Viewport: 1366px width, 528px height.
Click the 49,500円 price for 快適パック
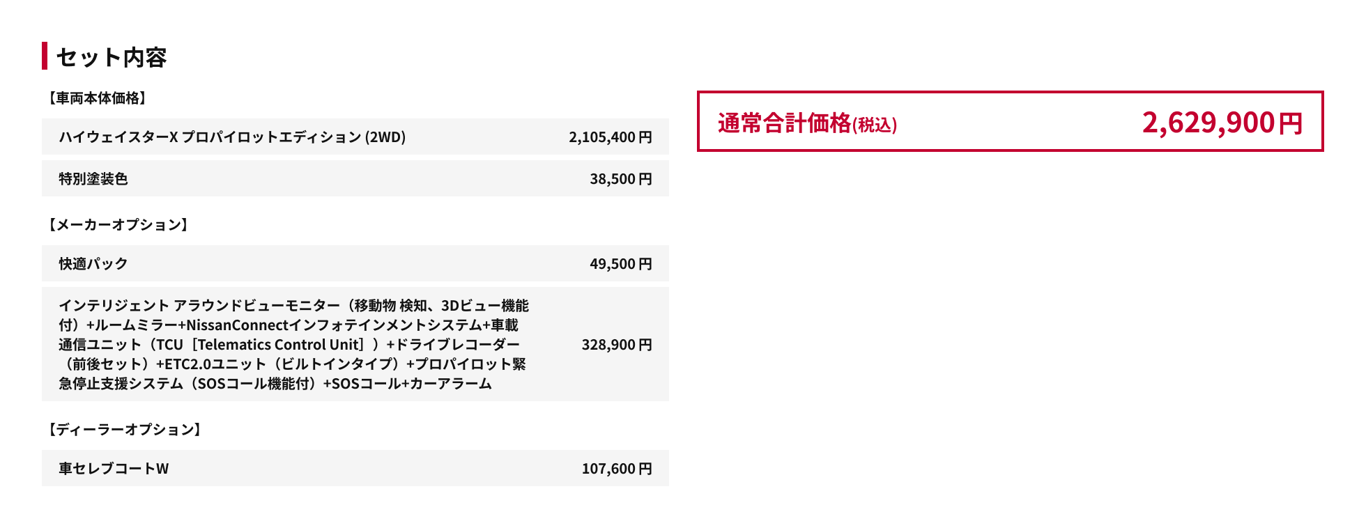click(620, 264)
